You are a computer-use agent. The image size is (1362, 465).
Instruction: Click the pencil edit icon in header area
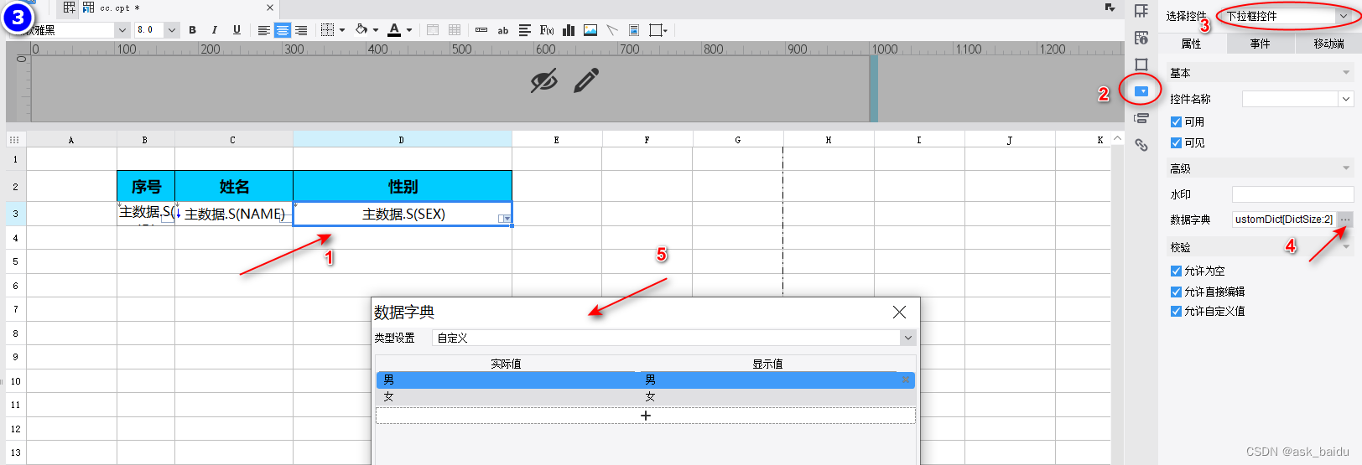point(586,81)
